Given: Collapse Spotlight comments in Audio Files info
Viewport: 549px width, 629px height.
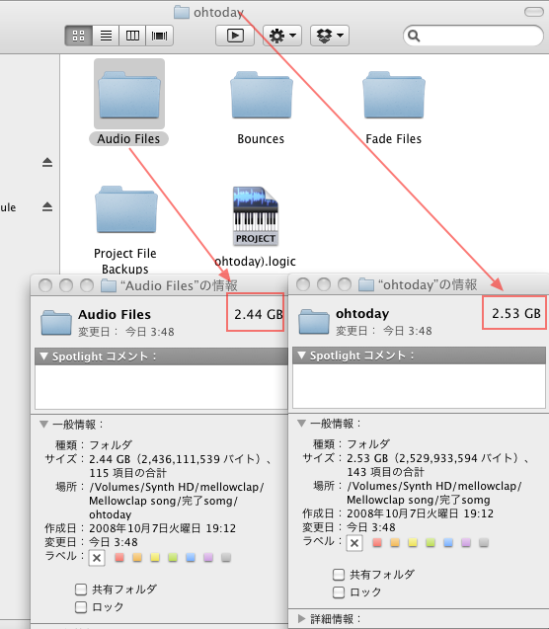Looking at the screenshot, I should [x=44, y=355].
